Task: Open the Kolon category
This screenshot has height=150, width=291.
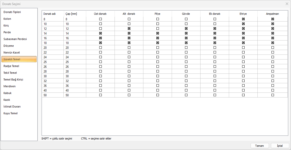Action: coord(7,19)
